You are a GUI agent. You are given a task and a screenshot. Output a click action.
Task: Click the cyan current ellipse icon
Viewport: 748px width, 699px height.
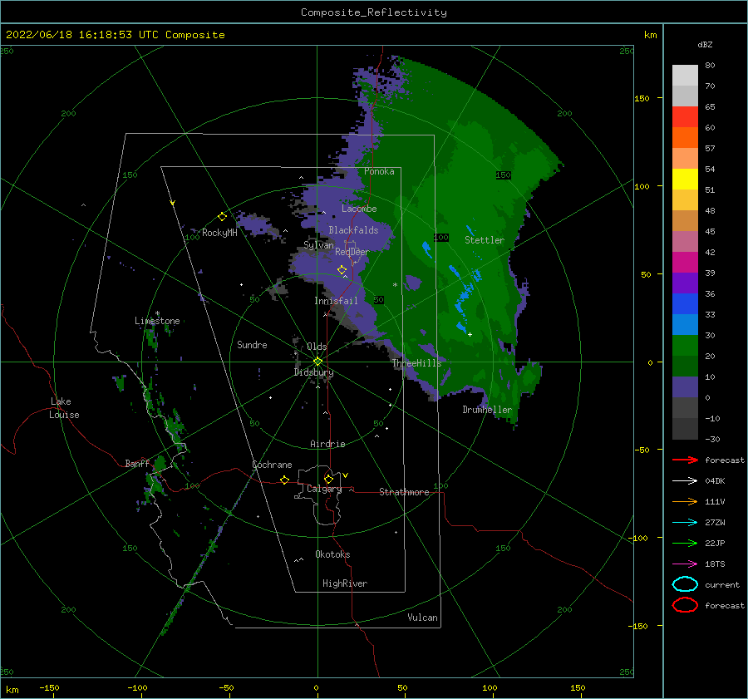click(x=685, y=584)
